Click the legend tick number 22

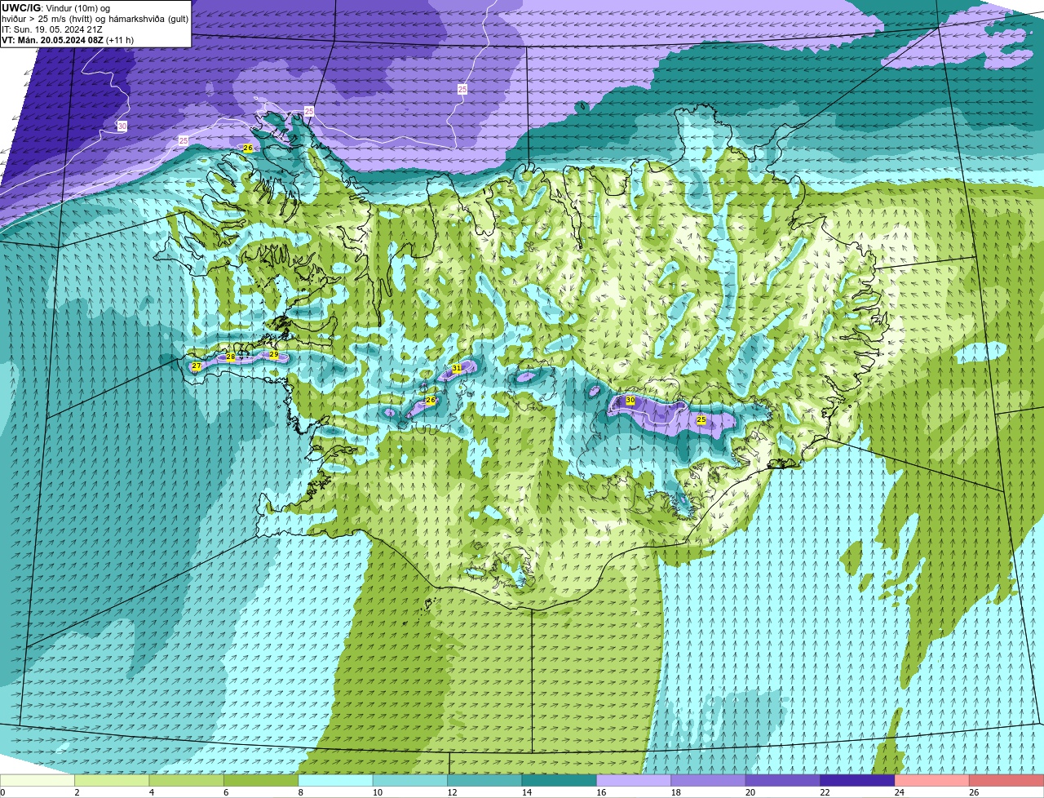[x=825, y=792]
